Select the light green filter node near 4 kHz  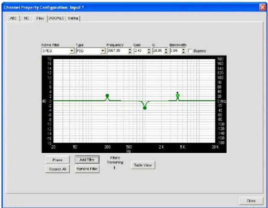pos(178,95)
